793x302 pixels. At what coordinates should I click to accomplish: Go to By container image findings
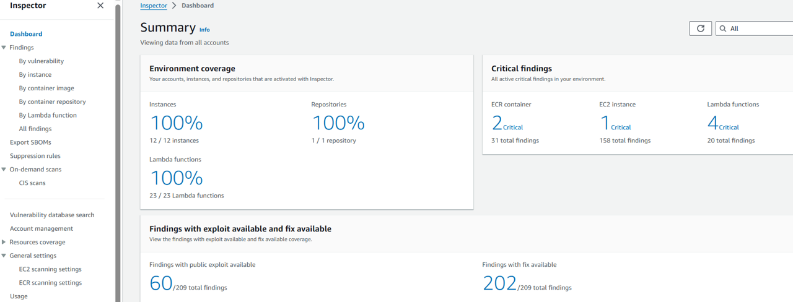[46, 88]
